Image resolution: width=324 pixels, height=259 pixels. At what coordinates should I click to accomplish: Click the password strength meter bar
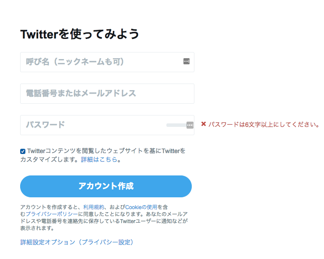click(x=176, y=125)
